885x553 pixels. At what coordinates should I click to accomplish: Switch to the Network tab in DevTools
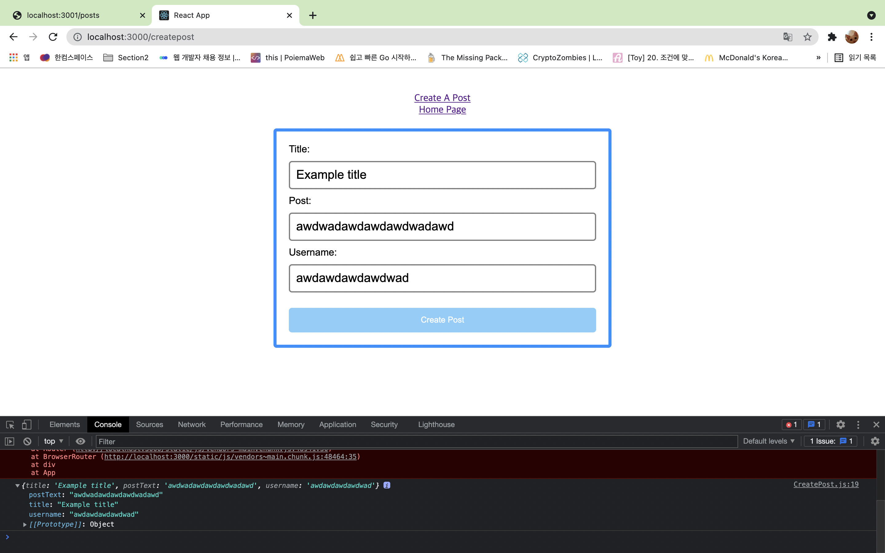click(x=192, y=425)
